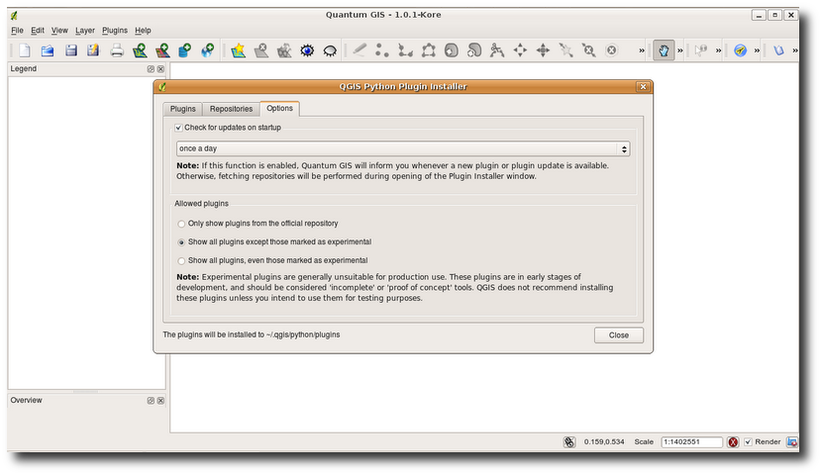Open the Layer menu
Viewport: 822px width, 475px height.
click(x=85, y=31)
